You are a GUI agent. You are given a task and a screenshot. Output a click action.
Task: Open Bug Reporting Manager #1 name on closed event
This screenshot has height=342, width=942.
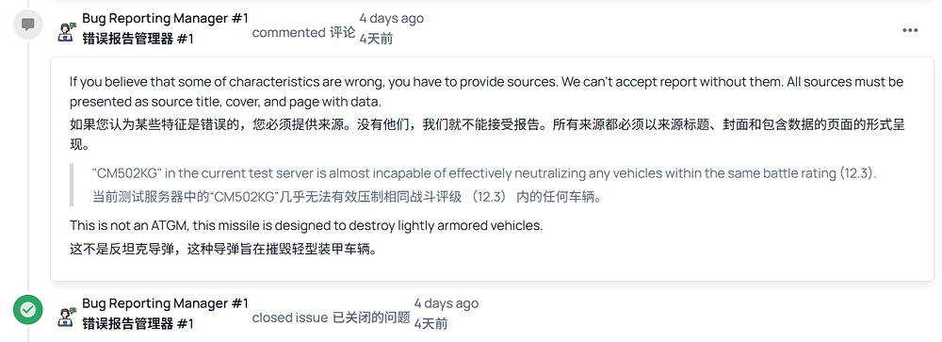pyautogui.click(x=165, y=303)
